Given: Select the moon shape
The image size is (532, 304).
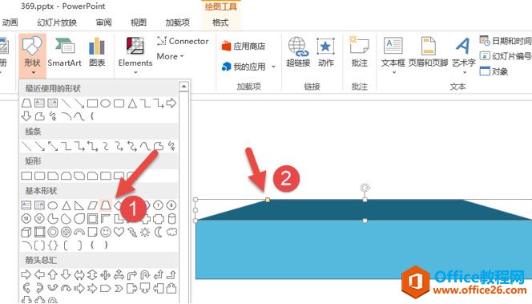Looking at the screenshot, I should click(x=159, y=233).
